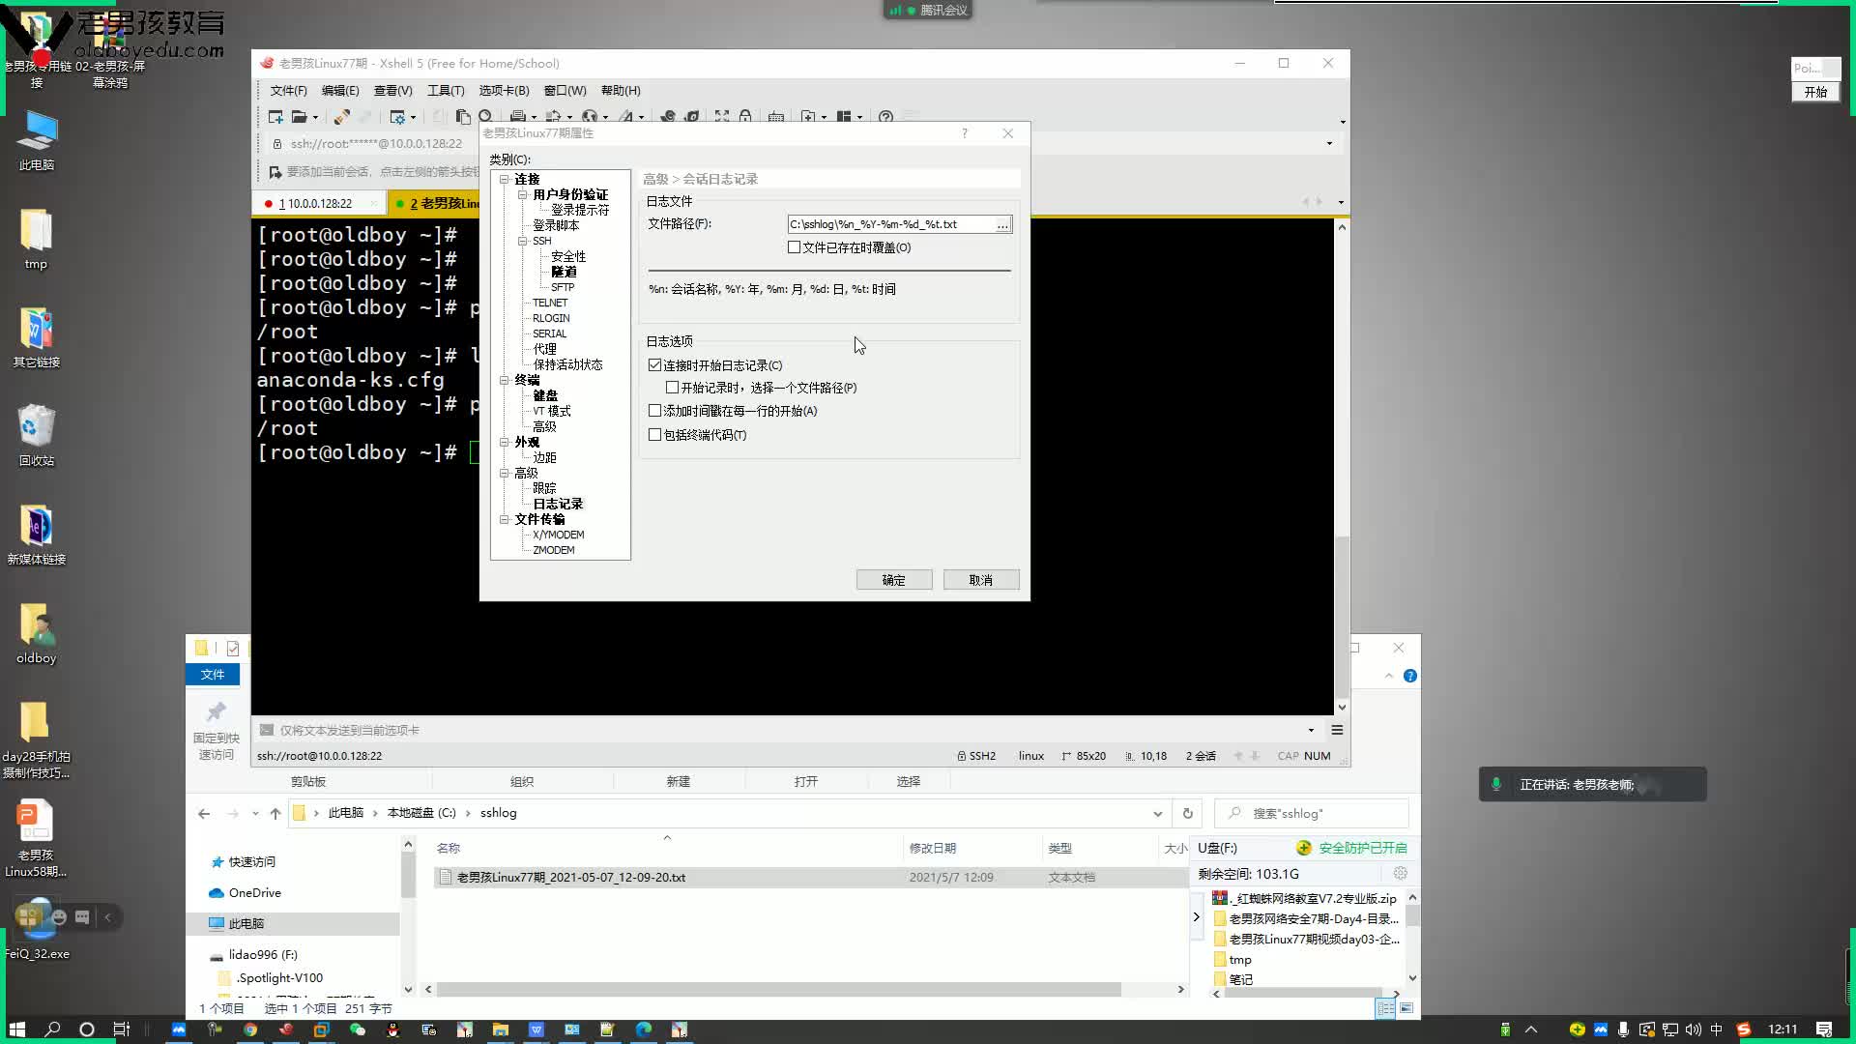Click the refresh icon in File Explorer address bar
This screenshot has width=1856, height=1044.
pyautogui.click(x=1188, y=813)
